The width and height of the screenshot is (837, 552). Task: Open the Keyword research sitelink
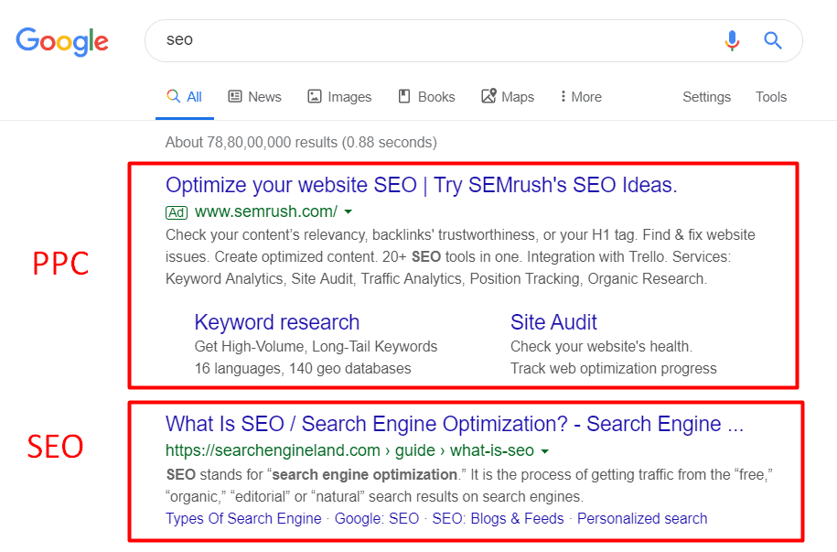[277, 322]
